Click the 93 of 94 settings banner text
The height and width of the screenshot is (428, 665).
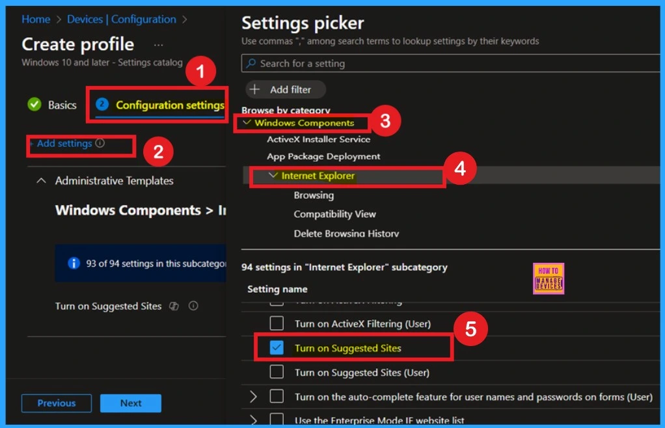(x=156, y=263)
